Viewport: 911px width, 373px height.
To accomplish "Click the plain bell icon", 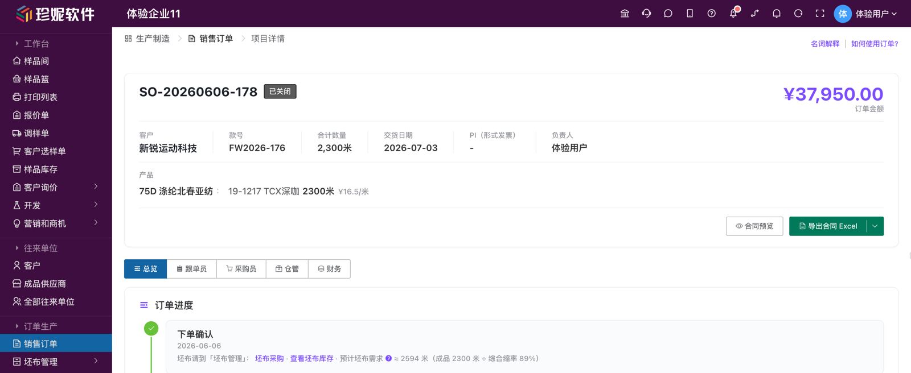I will pyautogui.click(x=777, y=14).
